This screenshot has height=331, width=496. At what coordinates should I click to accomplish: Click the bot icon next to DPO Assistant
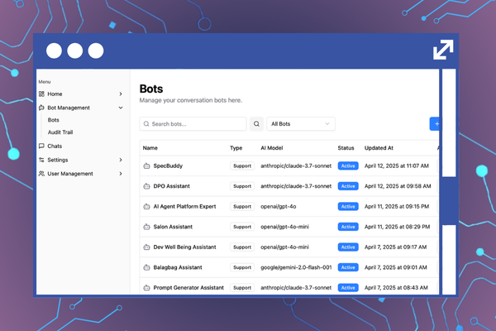tap(146, 186)
